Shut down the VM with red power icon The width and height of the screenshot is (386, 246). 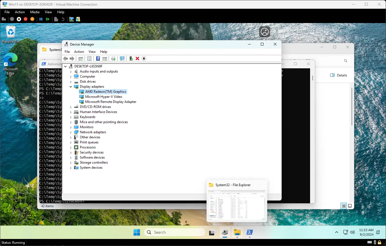(x=26, y=19)
